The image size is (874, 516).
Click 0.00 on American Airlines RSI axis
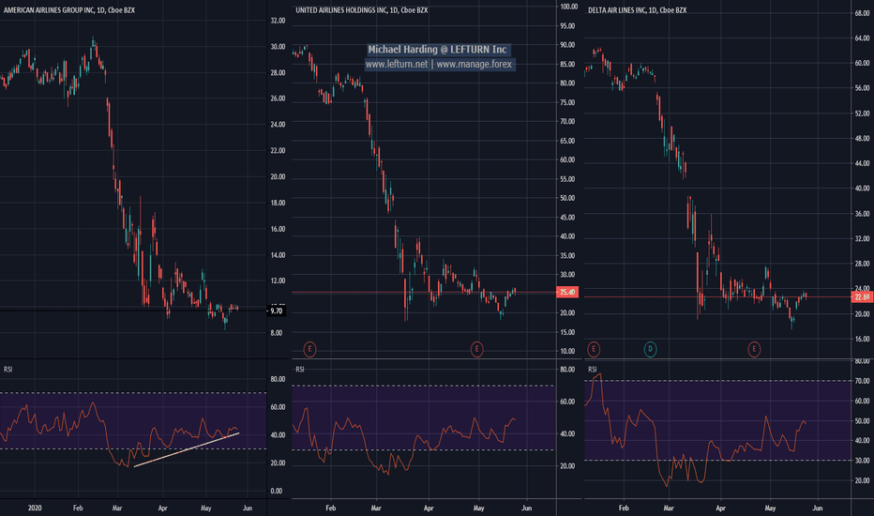click(277, 492)
